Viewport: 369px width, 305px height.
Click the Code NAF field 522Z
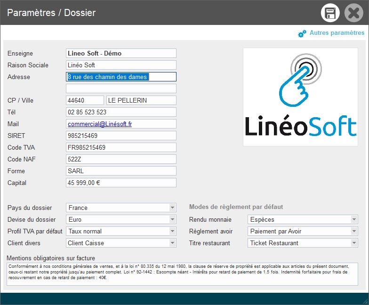121,159
